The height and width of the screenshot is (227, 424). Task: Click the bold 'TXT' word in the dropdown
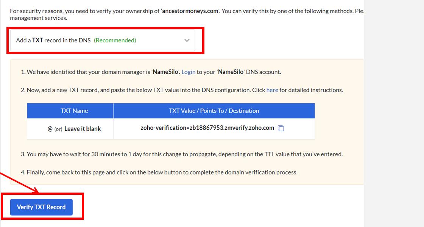point(37,40)
